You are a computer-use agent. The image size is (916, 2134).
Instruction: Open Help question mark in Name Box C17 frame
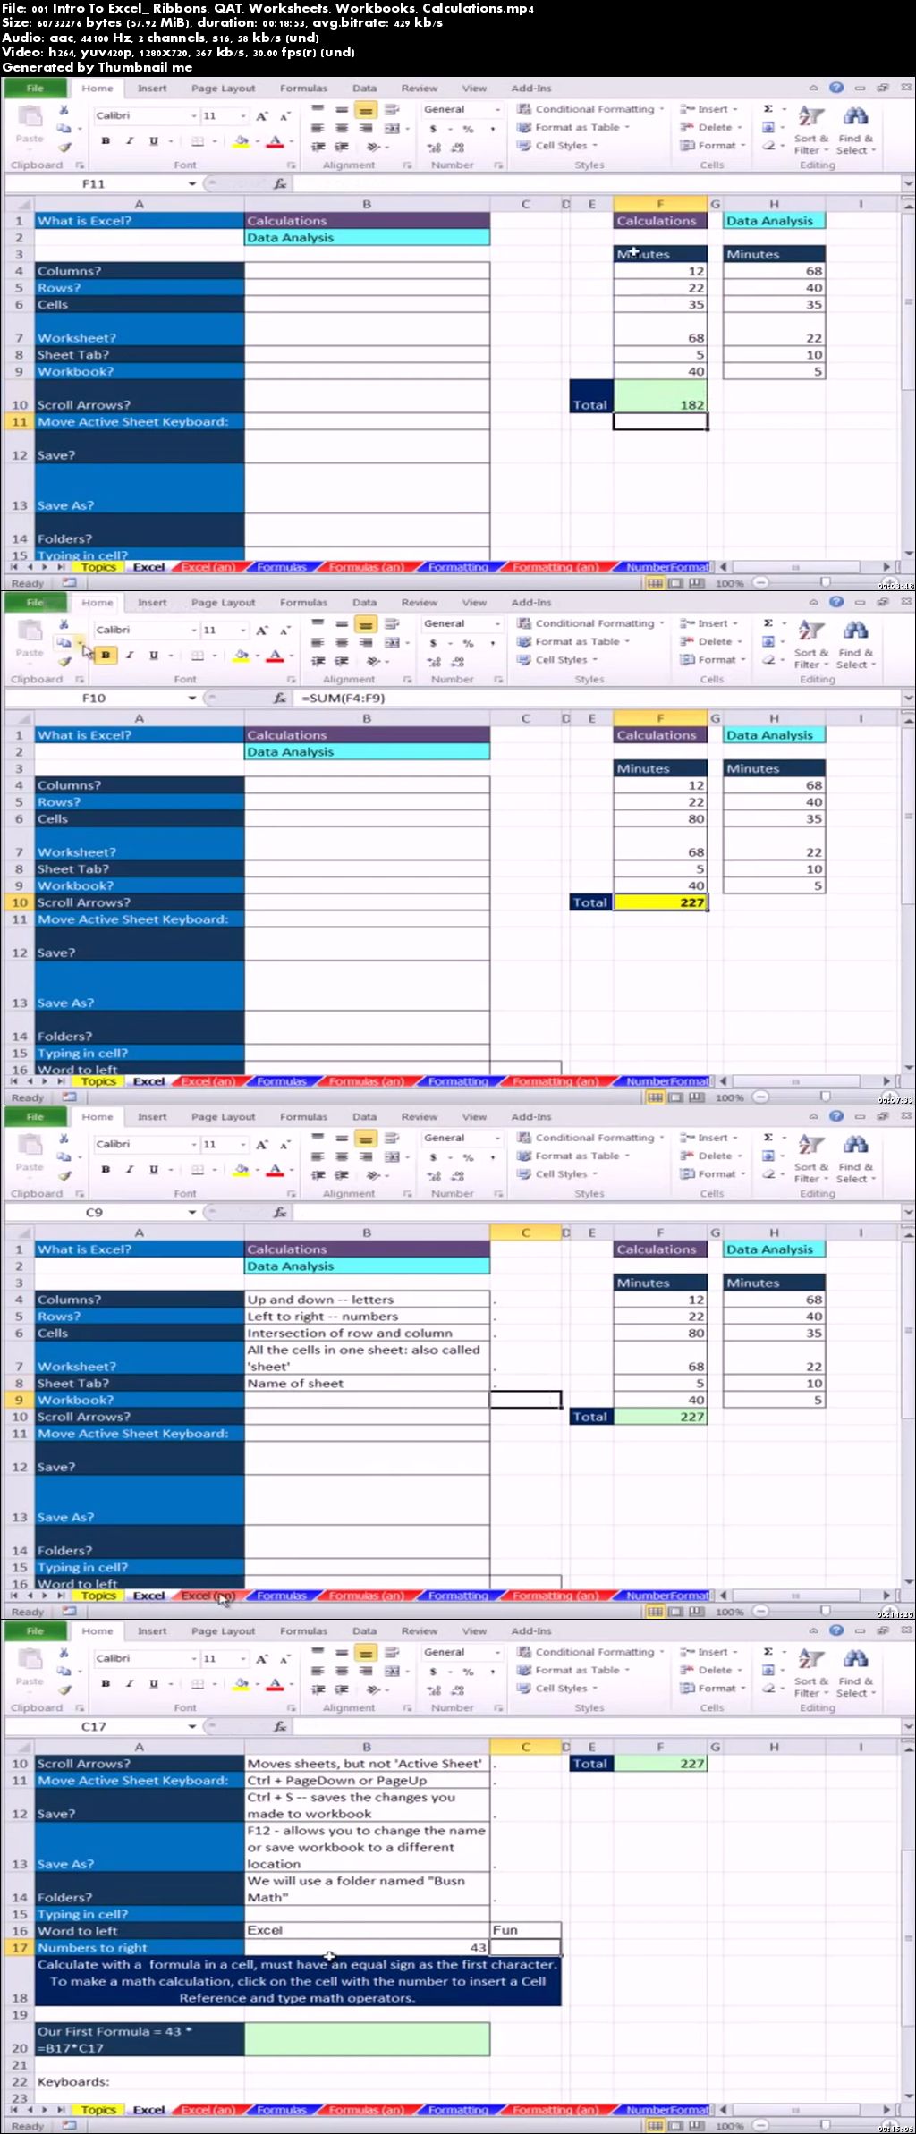[x=836, y=1630]
